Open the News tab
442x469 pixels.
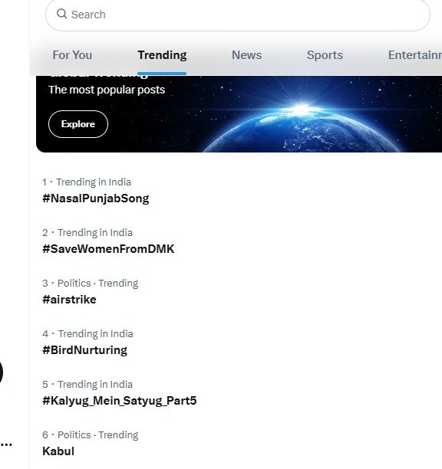coord(247,55)
